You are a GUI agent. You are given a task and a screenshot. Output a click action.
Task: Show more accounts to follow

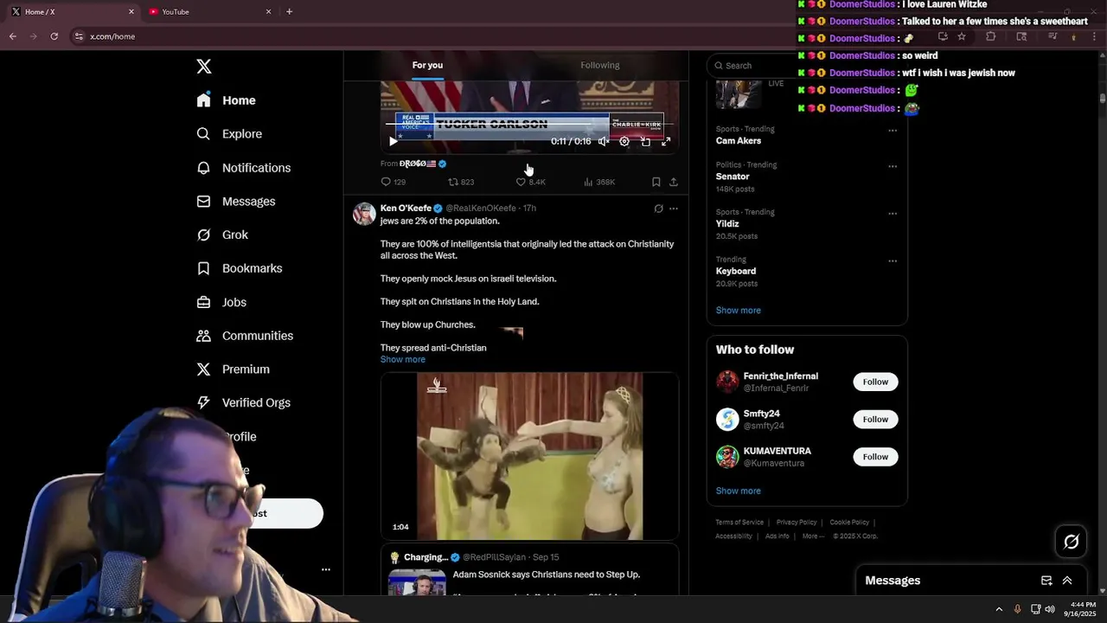coord(739,491)
